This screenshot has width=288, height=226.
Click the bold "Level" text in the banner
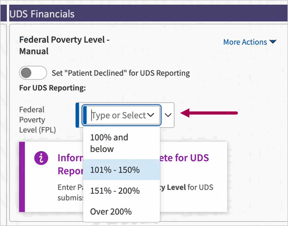click(176, 187)
